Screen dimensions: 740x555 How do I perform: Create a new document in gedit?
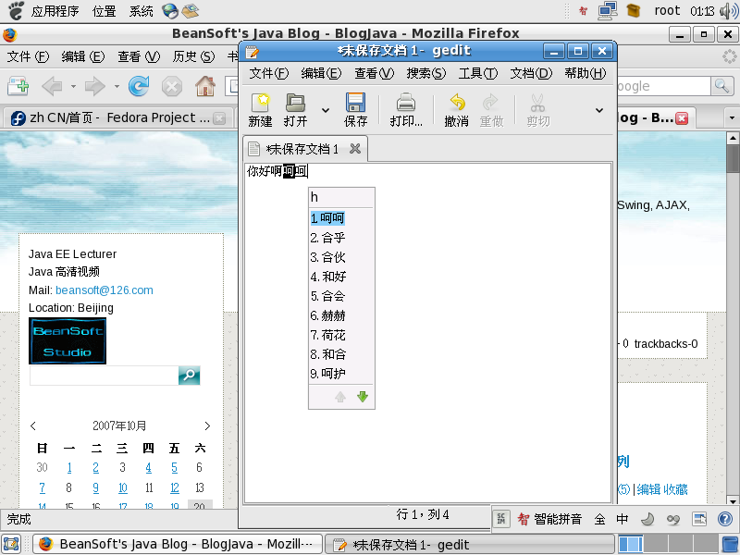(x=260, y=110)
